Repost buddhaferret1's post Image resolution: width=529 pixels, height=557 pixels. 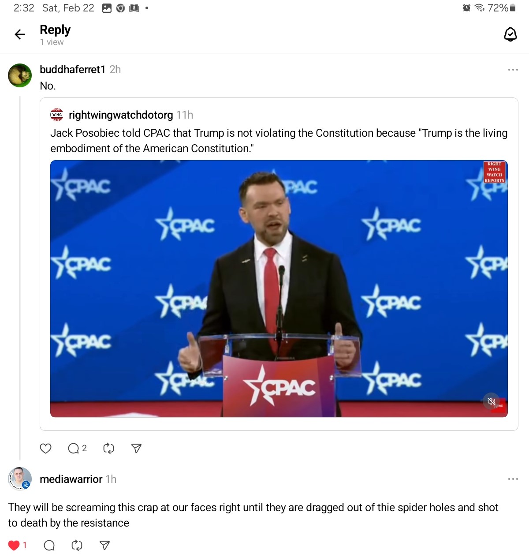pos(108,449)
